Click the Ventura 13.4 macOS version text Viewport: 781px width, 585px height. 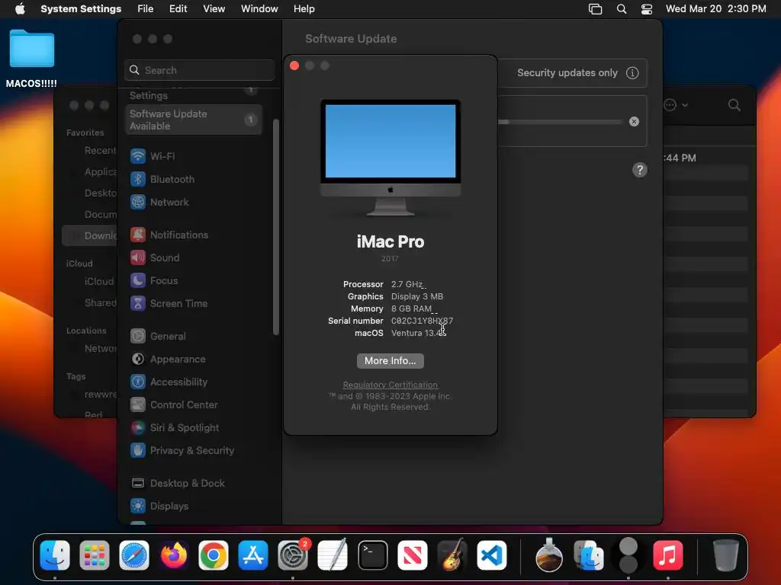[x=419, y=333]
